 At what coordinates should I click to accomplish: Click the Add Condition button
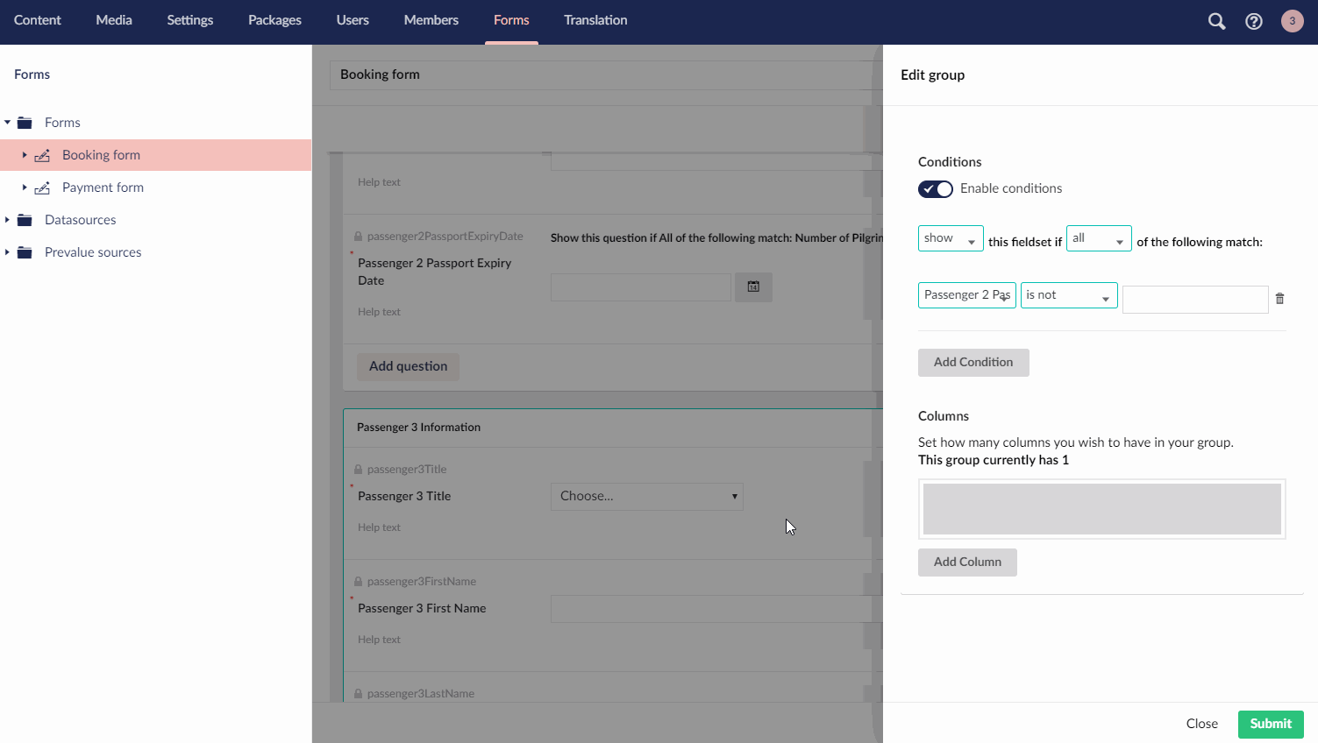[972, 362]
